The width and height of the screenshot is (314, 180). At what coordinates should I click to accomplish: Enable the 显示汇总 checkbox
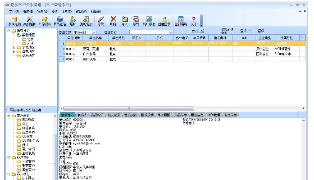coord(189,31)
